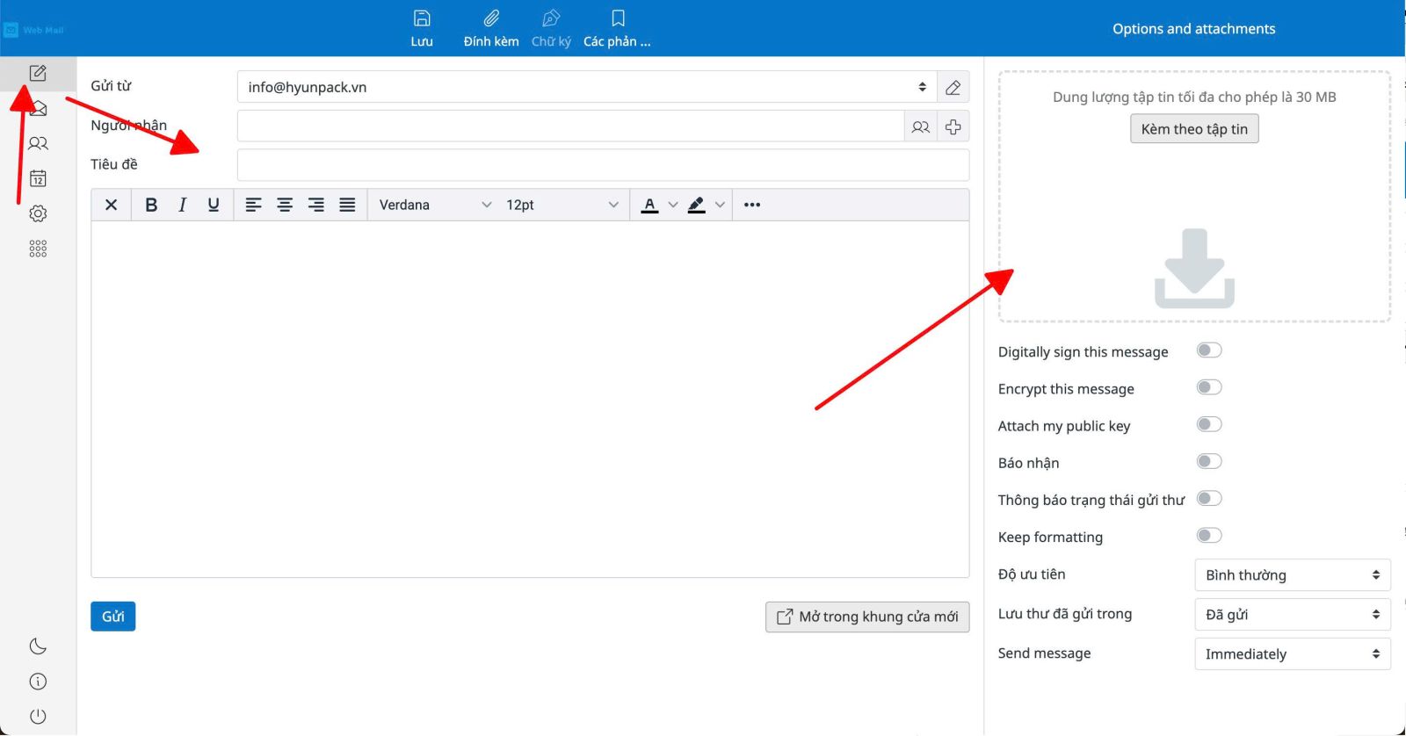Add recipient header plus icon
Screen dimensions: 1406x736
coord(953,127)
